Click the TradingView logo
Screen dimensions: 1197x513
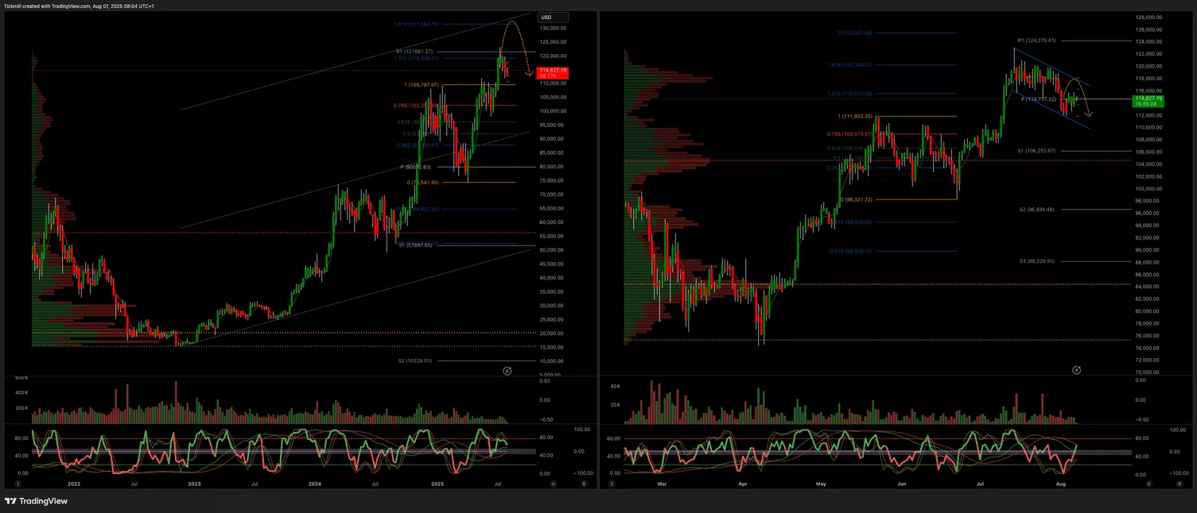pos(36,501)
